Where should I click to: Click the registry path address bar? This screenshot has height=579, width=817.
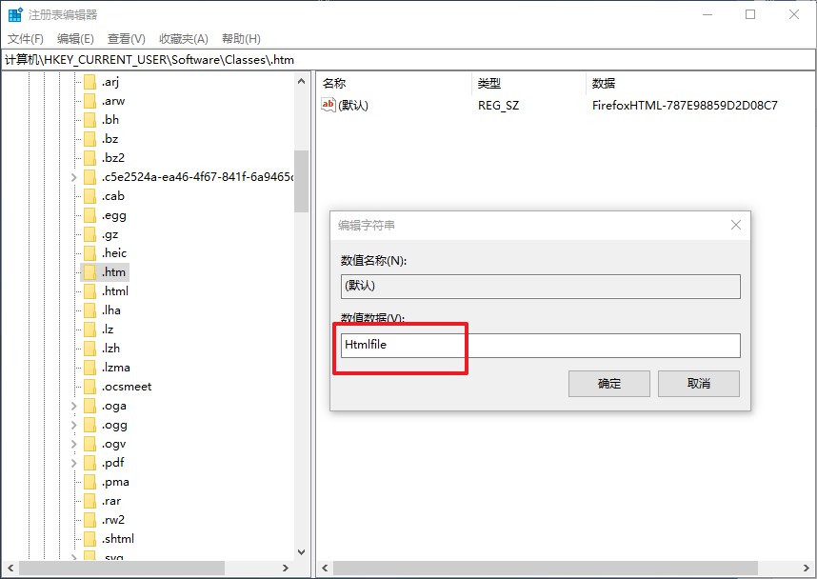click(x=408, y=59)
